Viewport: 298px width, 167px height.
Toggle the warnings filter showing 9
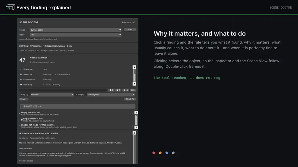[x=118, y=90]
